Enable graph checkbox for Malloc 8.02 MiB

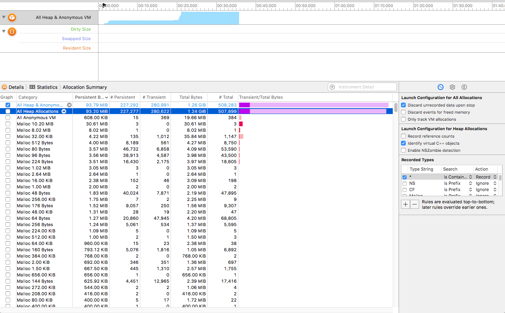(8, 130)
